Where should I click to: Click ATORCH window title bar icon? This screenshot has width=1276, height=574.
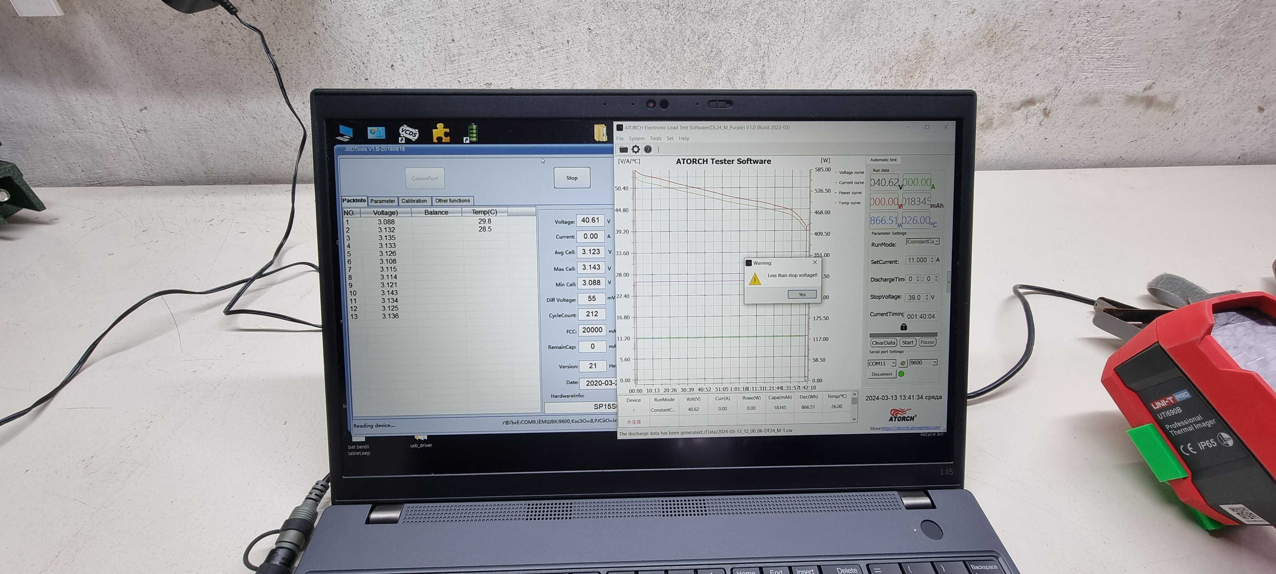pos(620,128)
